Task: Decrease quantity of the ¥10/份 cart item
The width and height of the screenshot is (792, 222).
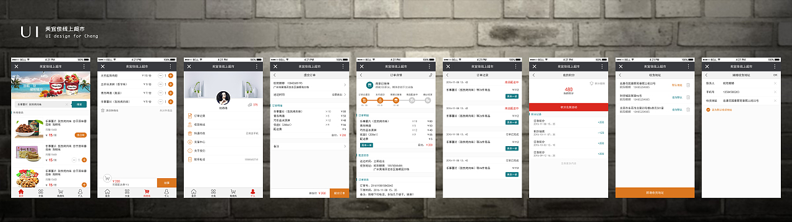Action: click(160, 75)
